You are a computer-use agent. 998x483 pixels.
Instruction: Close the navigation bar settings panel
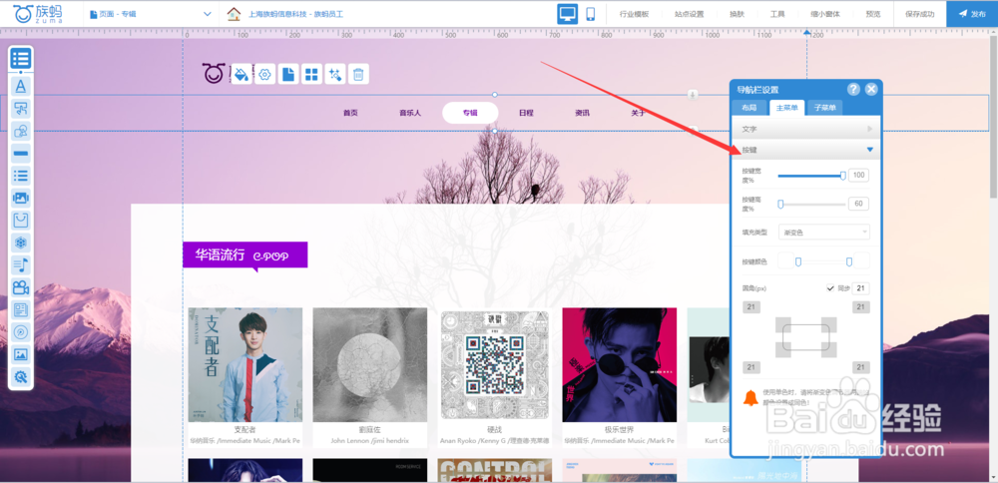[x=871, y=89]
